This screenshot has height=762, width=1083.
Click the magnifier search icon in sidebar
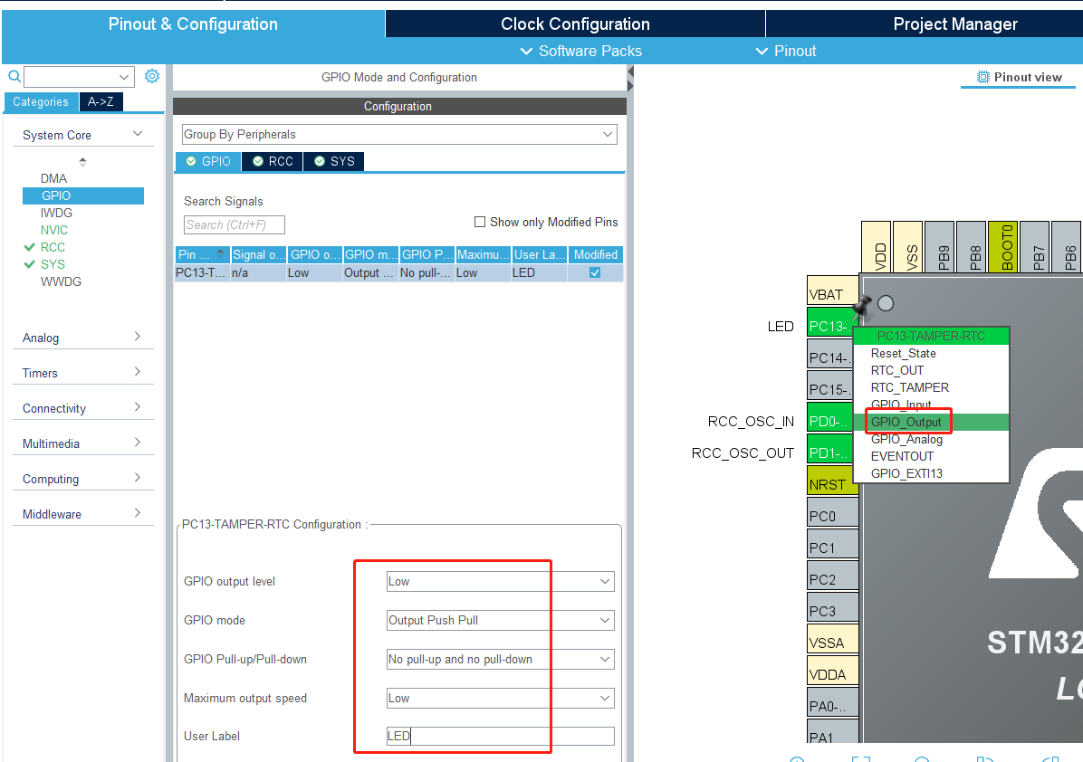14,77
